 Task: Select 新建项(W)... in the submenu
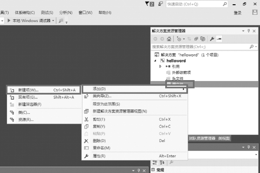point(43,90)
